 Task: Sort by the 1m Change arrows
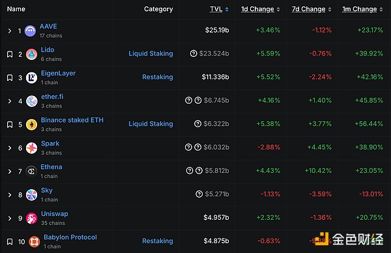pos(381,10)
